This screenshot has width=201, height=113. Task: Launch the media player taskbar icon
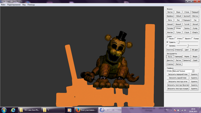click(x=69, y=110)
